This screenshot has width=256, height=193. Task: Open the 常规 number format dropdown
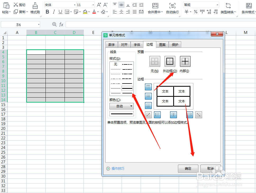(x=217, y=5)
